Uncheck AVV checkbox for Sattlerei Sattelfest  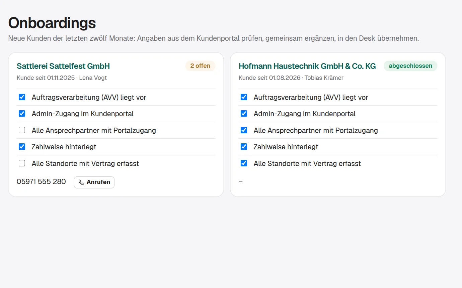tap(22, 97)
